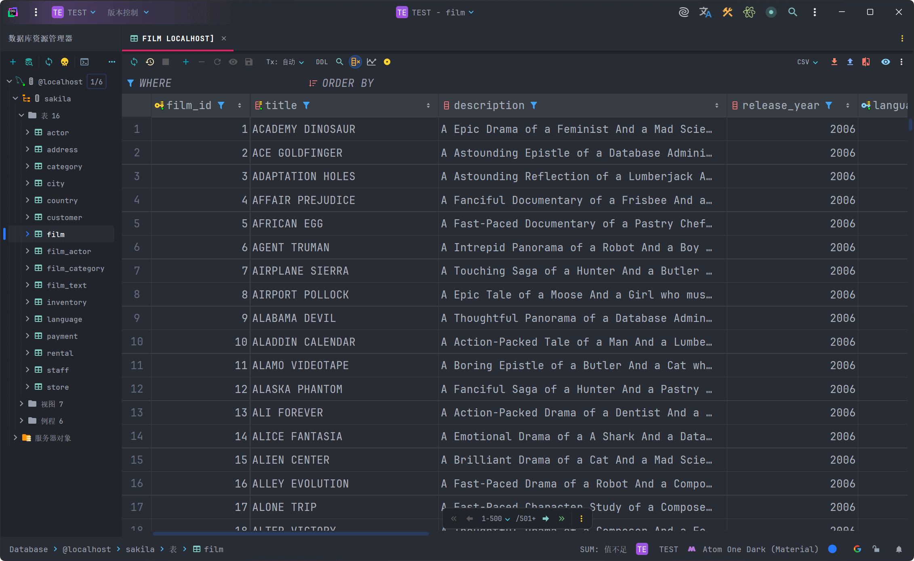Viewport: 914px width, 561px height.
Task: Click the Google icon in the status bar
Action: point(857,549)
